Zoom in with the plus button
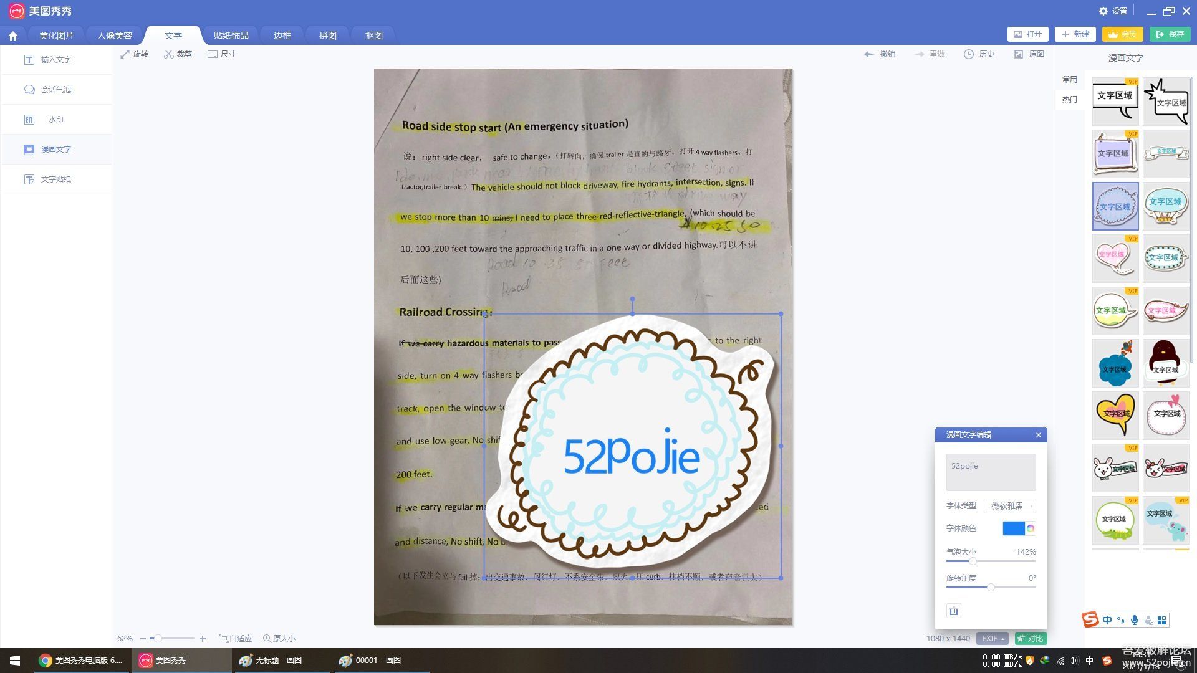Image resolution: width=1197 pixels, height=673 pixels. [x=203, y=639]
